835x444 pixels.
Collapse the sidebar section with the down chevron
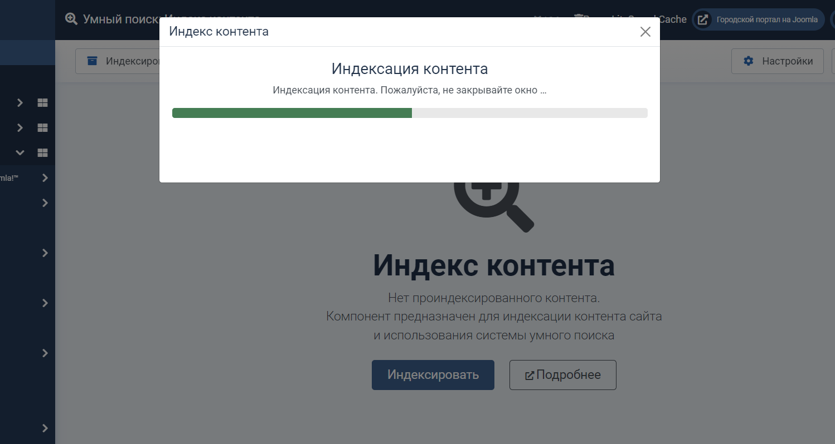(20, 152)
